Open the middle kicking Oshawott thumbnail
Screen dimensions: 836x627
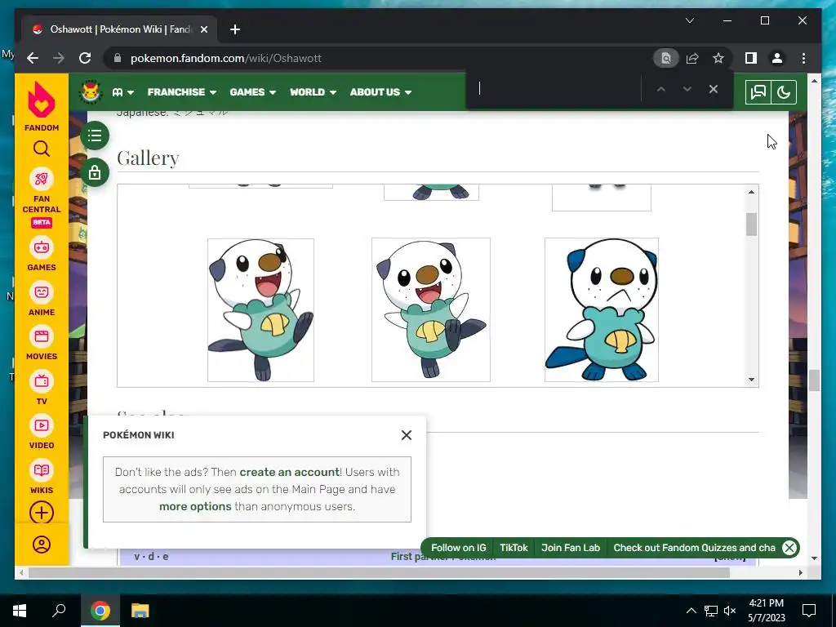[431, 309]
